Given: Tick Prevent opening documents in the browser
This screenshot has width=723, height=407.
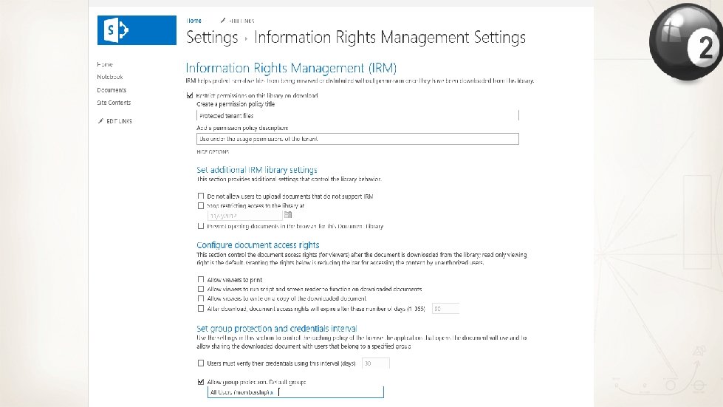Looking at the screenshot, I should tap(201, 225).
